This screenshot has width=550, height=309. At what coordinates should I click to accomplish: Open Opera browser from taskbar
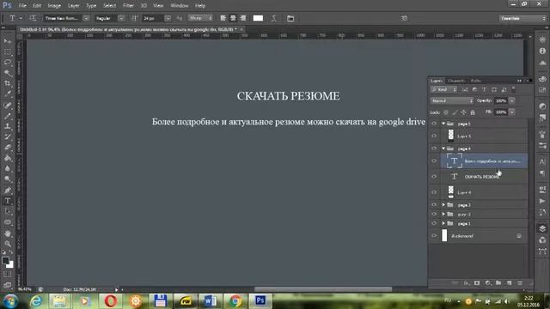111,301
